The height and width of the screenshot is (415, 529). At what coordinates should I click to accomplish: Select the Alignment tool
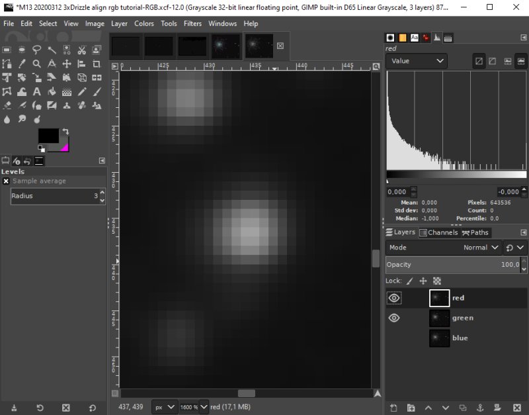[81, 64]
